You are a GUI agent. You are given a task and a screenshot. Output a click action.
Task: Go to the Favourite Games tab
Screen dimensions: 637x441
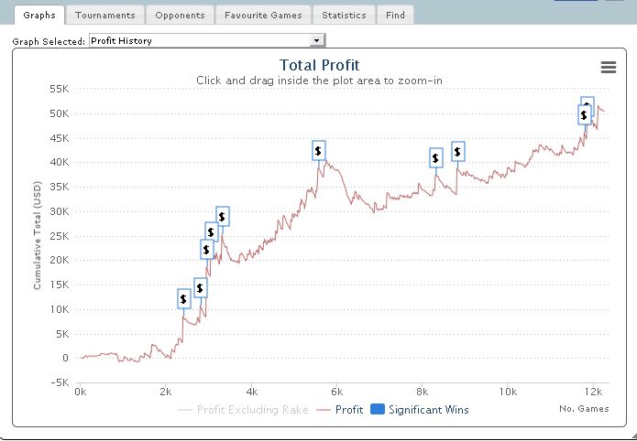pos(263,15)
